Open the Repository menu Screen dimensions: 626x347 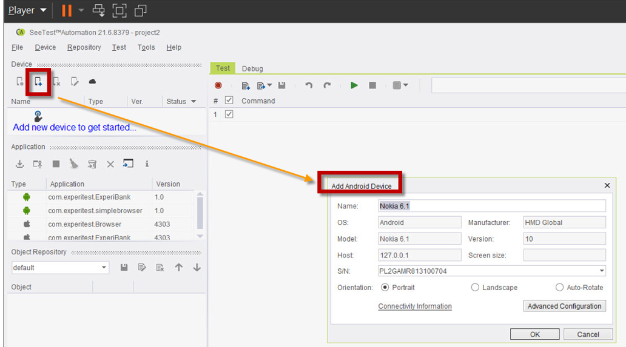(x=84, y=47)
